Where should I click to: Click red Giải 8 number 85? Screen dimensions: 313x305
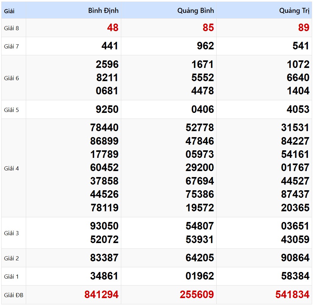(208, 28)
